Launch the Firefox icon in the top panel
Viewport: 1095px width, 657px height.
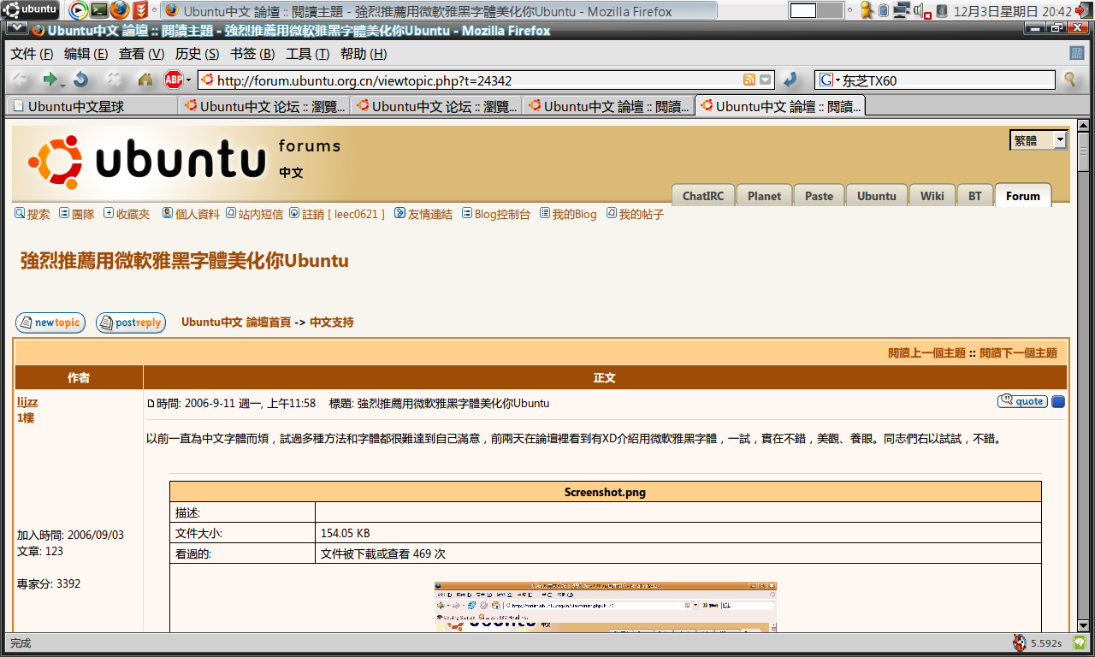point(120,10)
